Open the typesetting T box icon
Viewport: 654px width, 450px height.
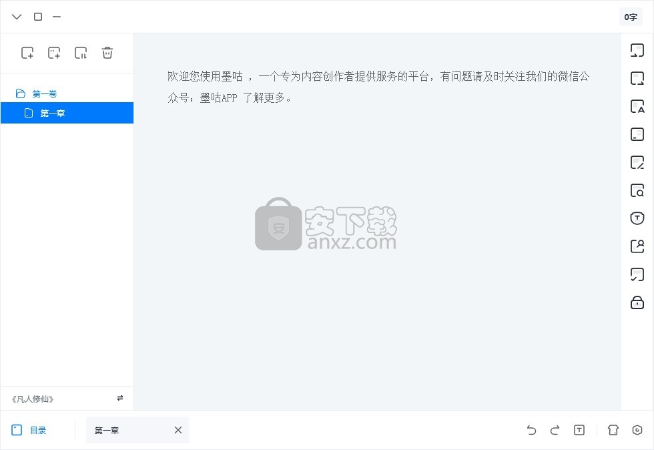(579, 430)
